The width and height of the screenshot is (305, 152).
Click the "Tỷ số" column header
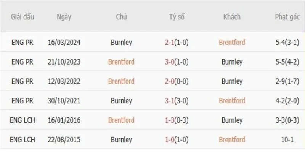pos(177,17)
